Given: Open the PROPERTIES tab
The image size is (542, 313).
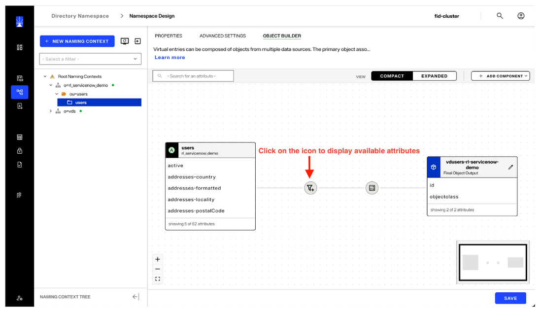Looking at the screenshot, I should 169,35.
